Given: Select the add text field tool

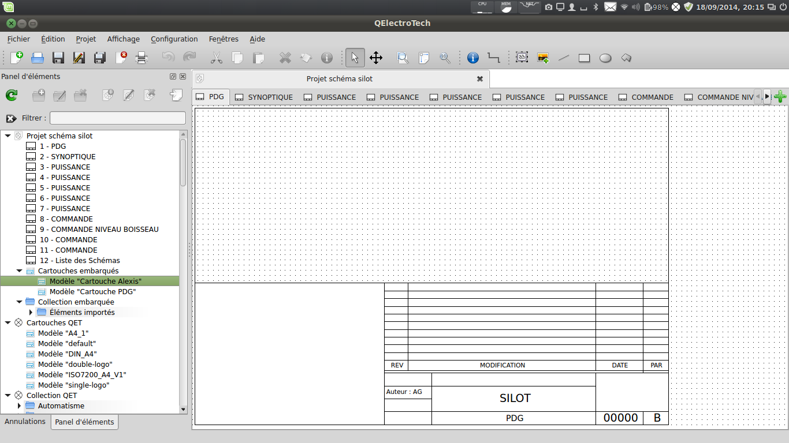Looking at the screenshot, I should point(522,58).
